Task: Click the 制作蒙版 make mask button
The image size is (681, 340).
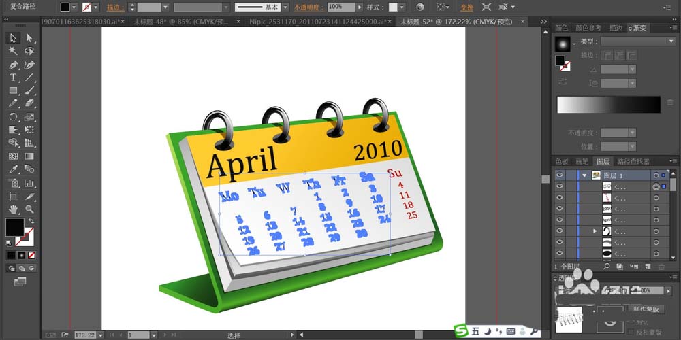Action: click(x=646, y=309)
